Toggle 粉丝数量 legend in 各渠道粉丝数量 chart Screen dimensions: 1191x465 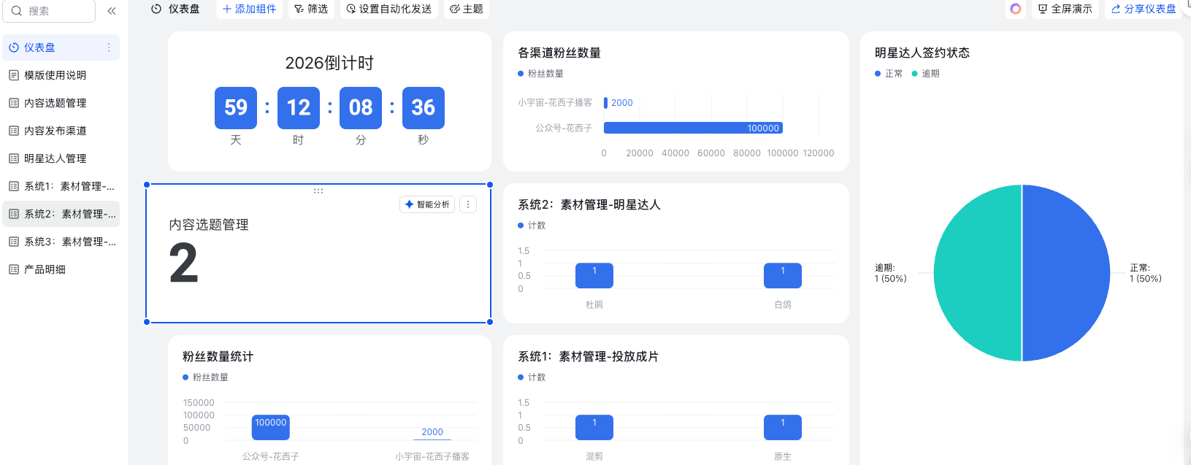(541, 74)
